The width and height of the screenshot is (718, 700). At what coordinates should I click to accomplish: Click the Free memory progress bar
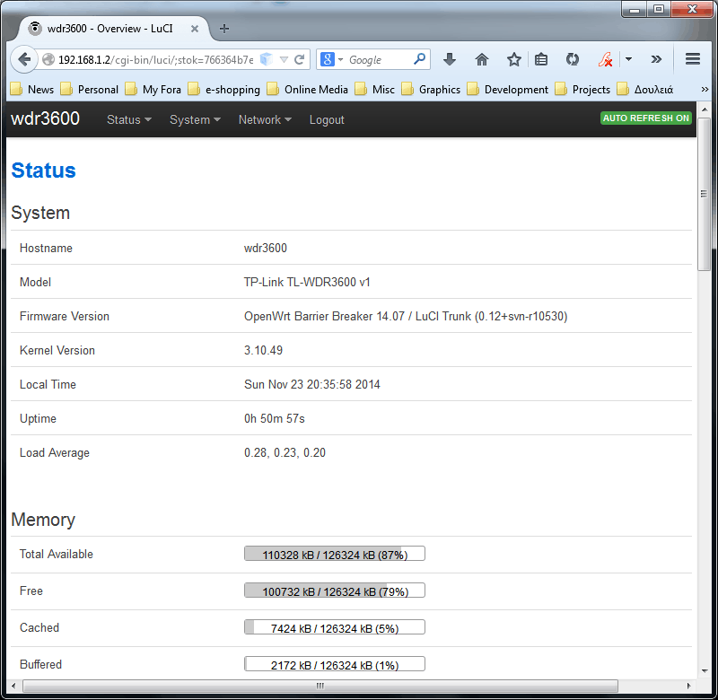(334, 591)
